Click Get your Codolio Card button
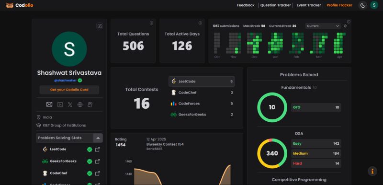The image size is (383, 185). point(69,90)
